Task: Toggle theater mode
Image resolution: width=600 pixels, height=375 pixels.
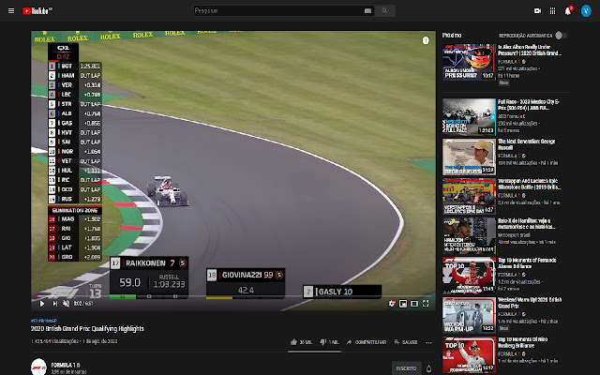Action: pos(414,304)
